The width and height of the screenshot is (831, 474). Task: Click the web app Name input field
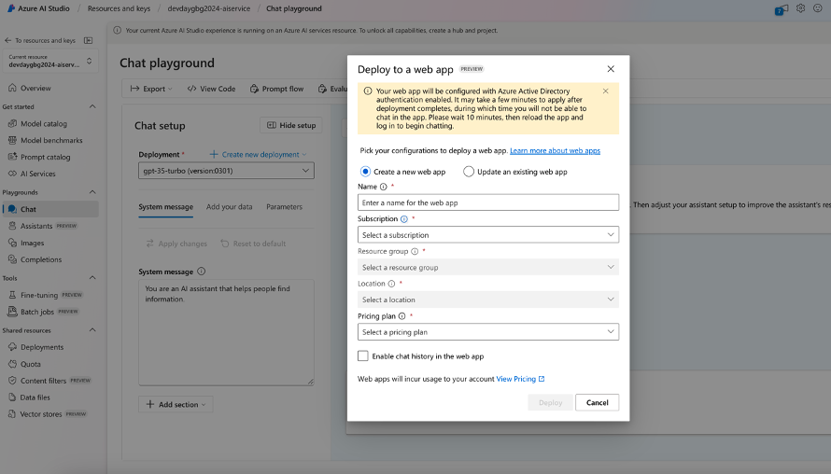tap(488, 202)
